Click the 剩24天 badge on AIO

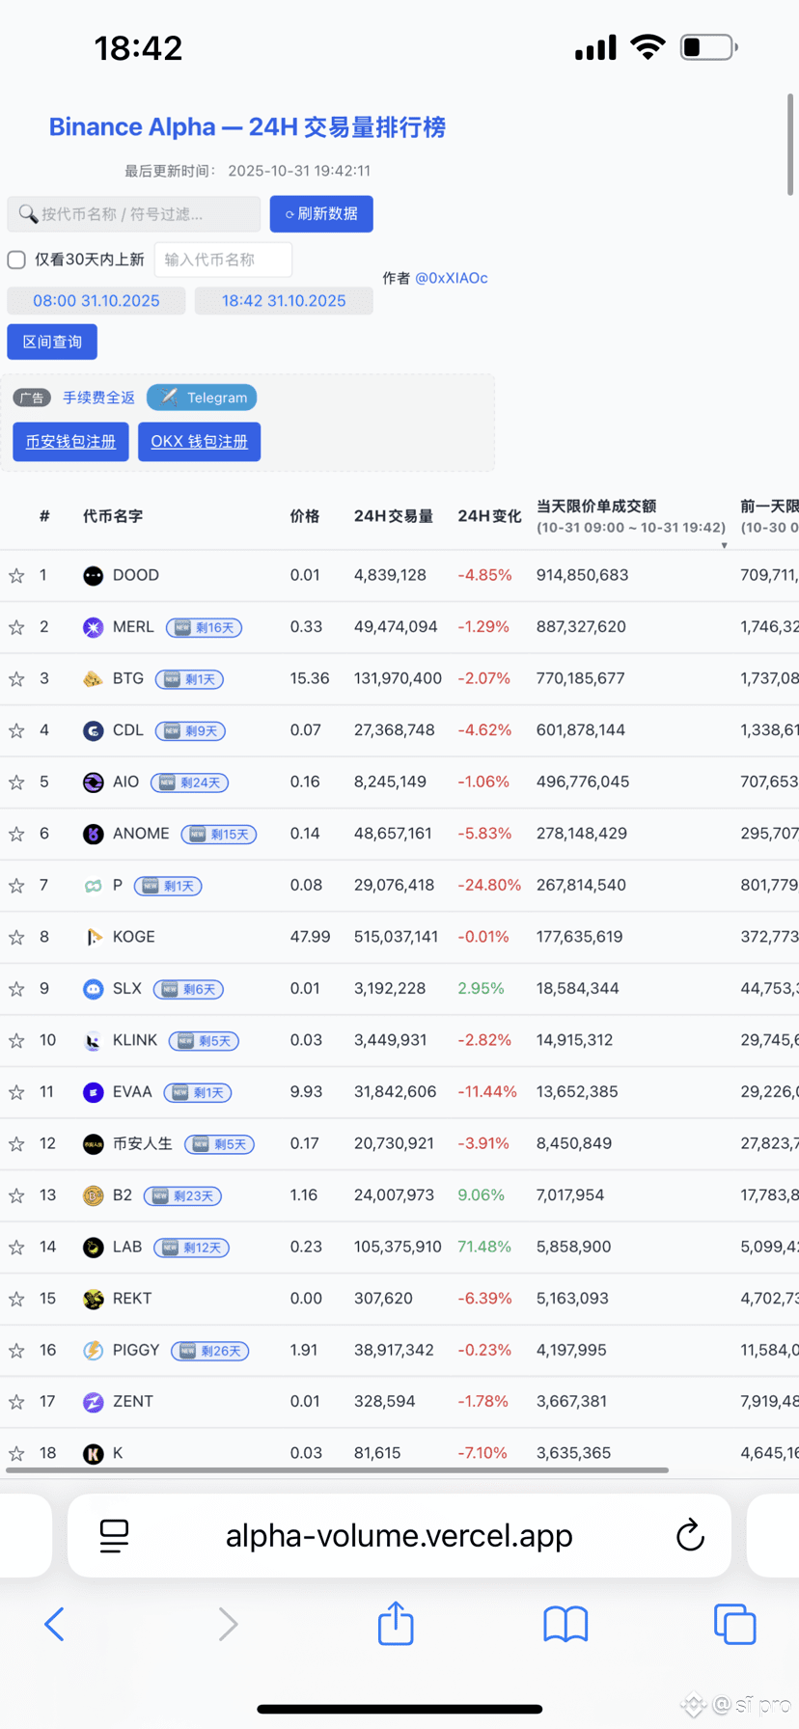(190, 782)
